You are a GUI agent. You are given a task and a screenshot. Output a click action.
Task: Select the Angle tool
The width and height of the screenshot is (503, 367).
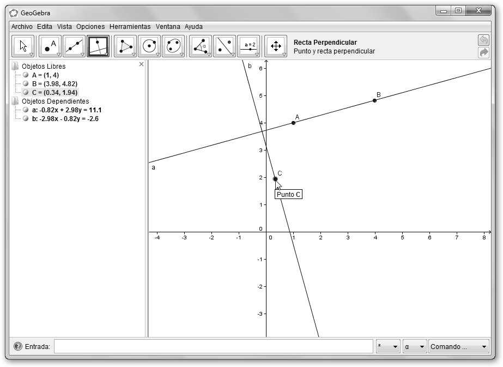pos(201,46)
